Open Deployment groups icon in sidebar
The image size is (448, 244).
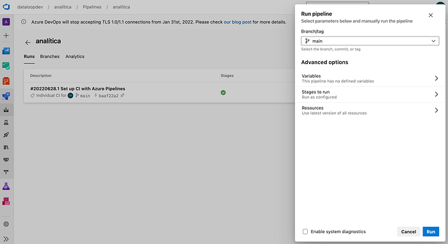[x=6, y=172]
